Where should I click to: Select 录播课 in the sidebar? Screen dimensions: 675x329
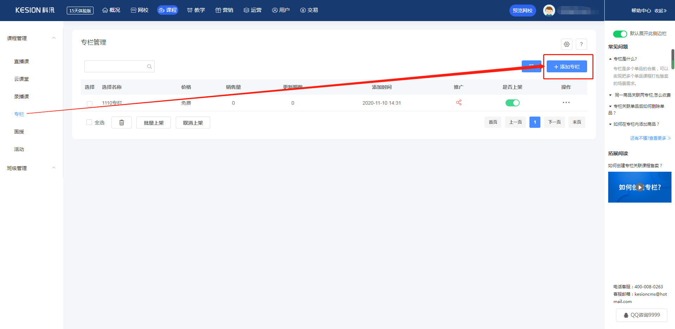pyautogui.click(x=21, y=97)
